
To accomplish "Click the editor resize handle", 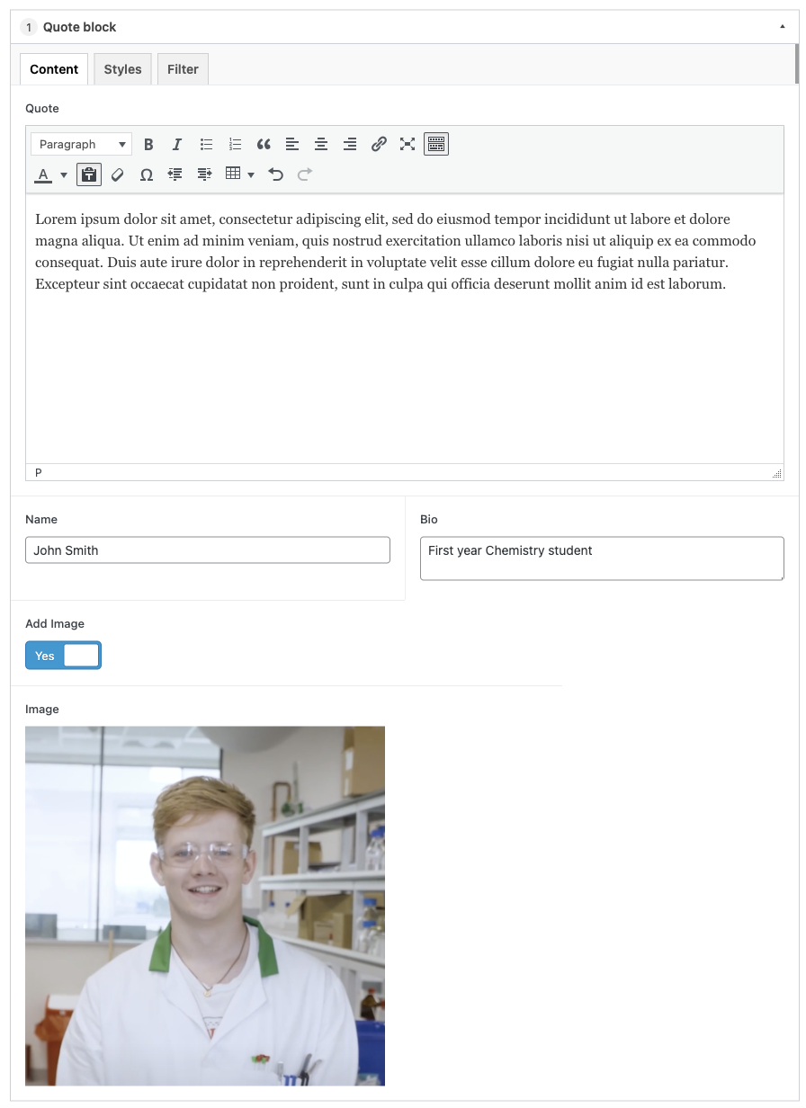I will click(x=777, y=473).
